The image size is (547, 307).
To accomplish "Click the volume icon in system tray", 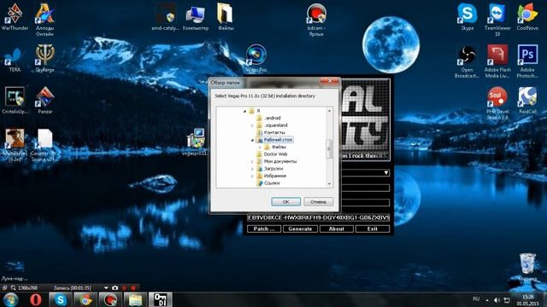I will point(497,299).
